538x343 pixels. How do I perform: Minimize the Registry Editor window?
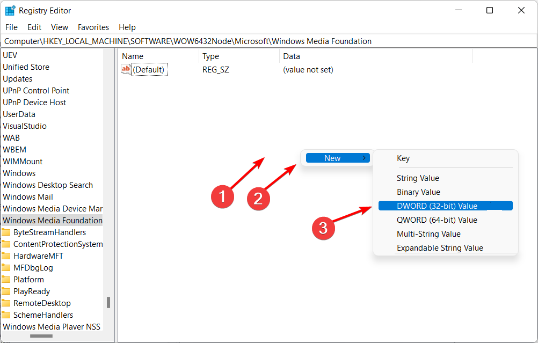coord(459,10)
